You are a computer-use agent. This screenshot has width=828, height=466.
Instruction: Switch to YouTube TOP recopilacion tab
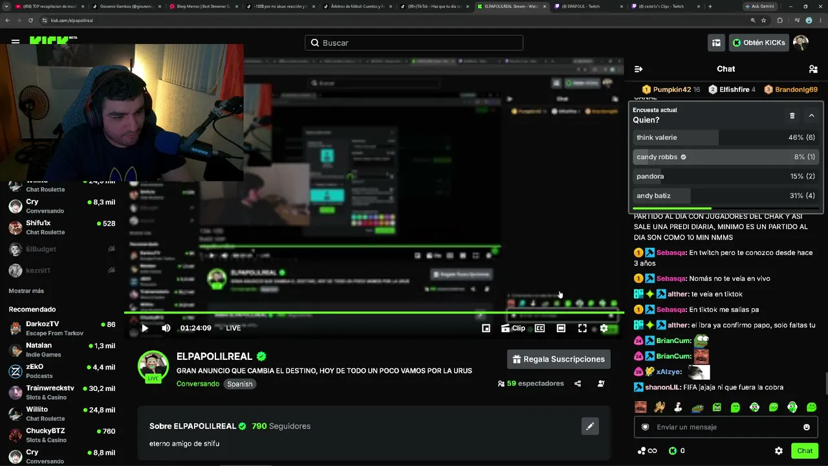(x=49, y=6)
